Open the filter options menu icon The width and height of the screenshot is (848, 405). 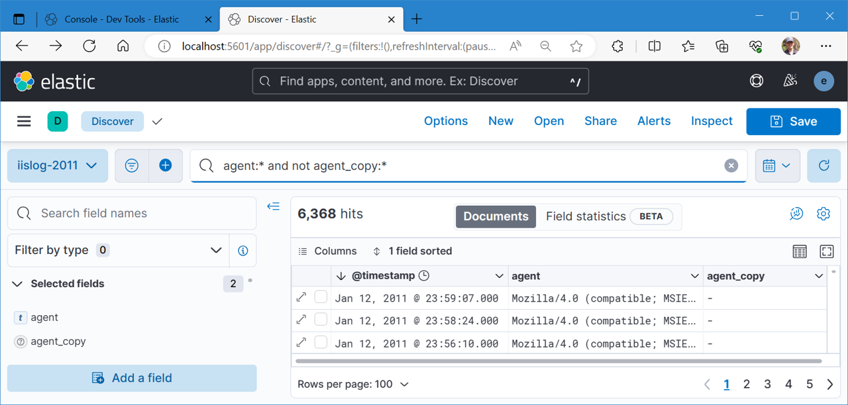(x=132, y=165)
